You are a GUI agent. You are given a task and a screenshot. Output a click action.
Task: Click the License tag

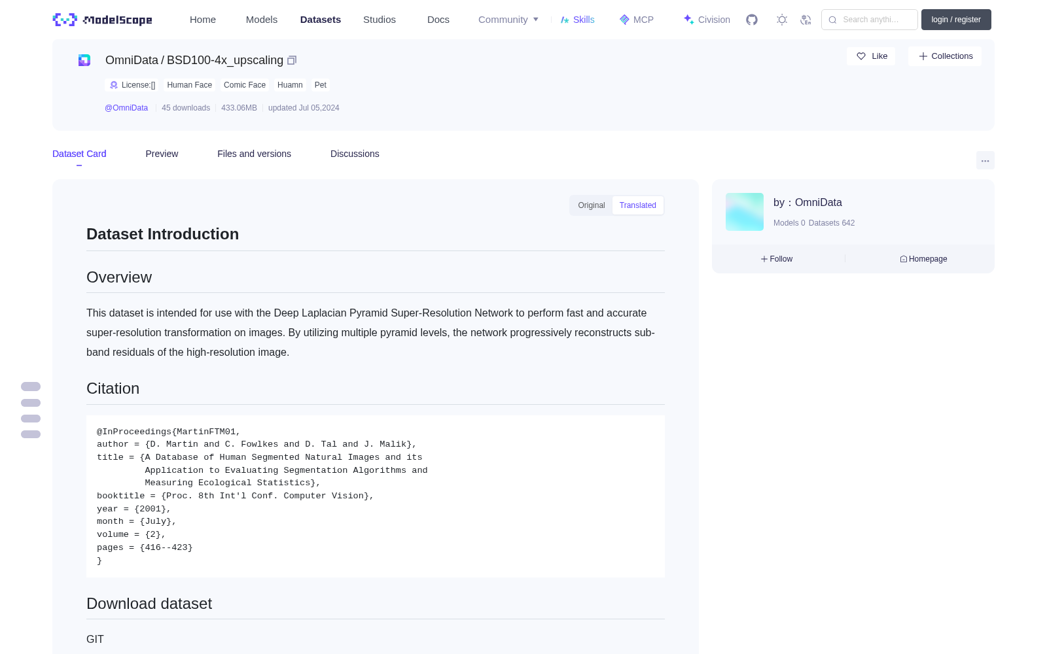pos(132,85)
